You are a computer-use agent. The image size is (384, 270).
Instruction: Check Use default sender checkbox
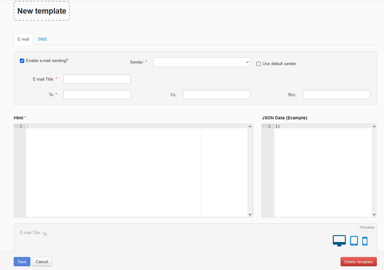coord(258,64)
